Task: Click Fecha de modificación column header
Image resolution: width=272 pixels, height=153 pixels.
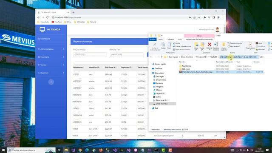Action: 225,62
